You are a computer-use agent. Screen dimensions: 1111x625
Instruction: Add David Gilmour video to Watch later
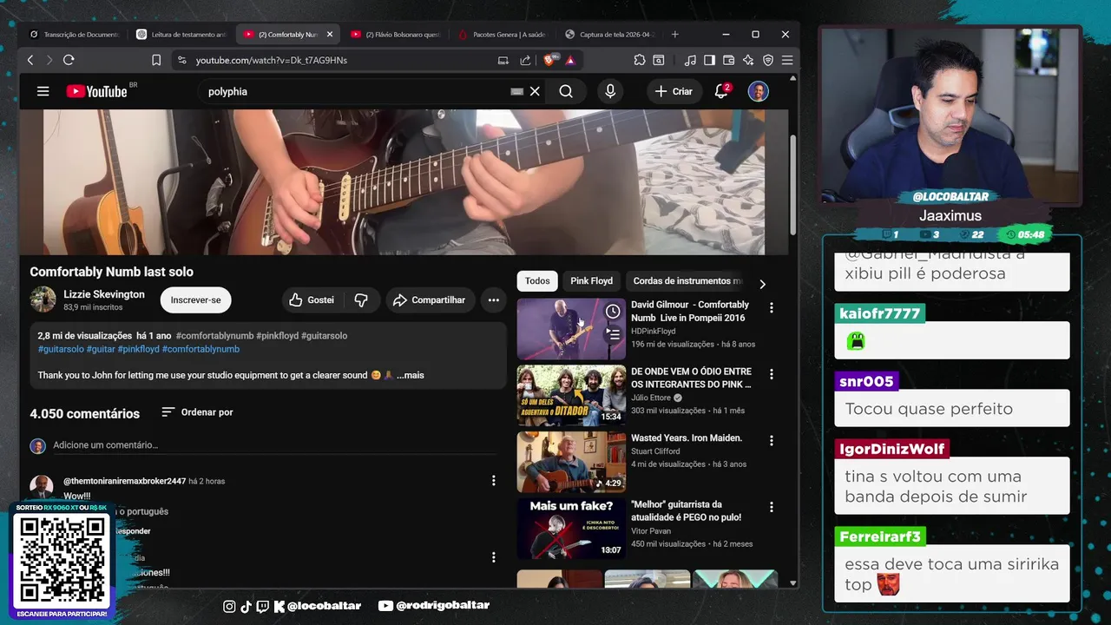(x=613, y=311)
